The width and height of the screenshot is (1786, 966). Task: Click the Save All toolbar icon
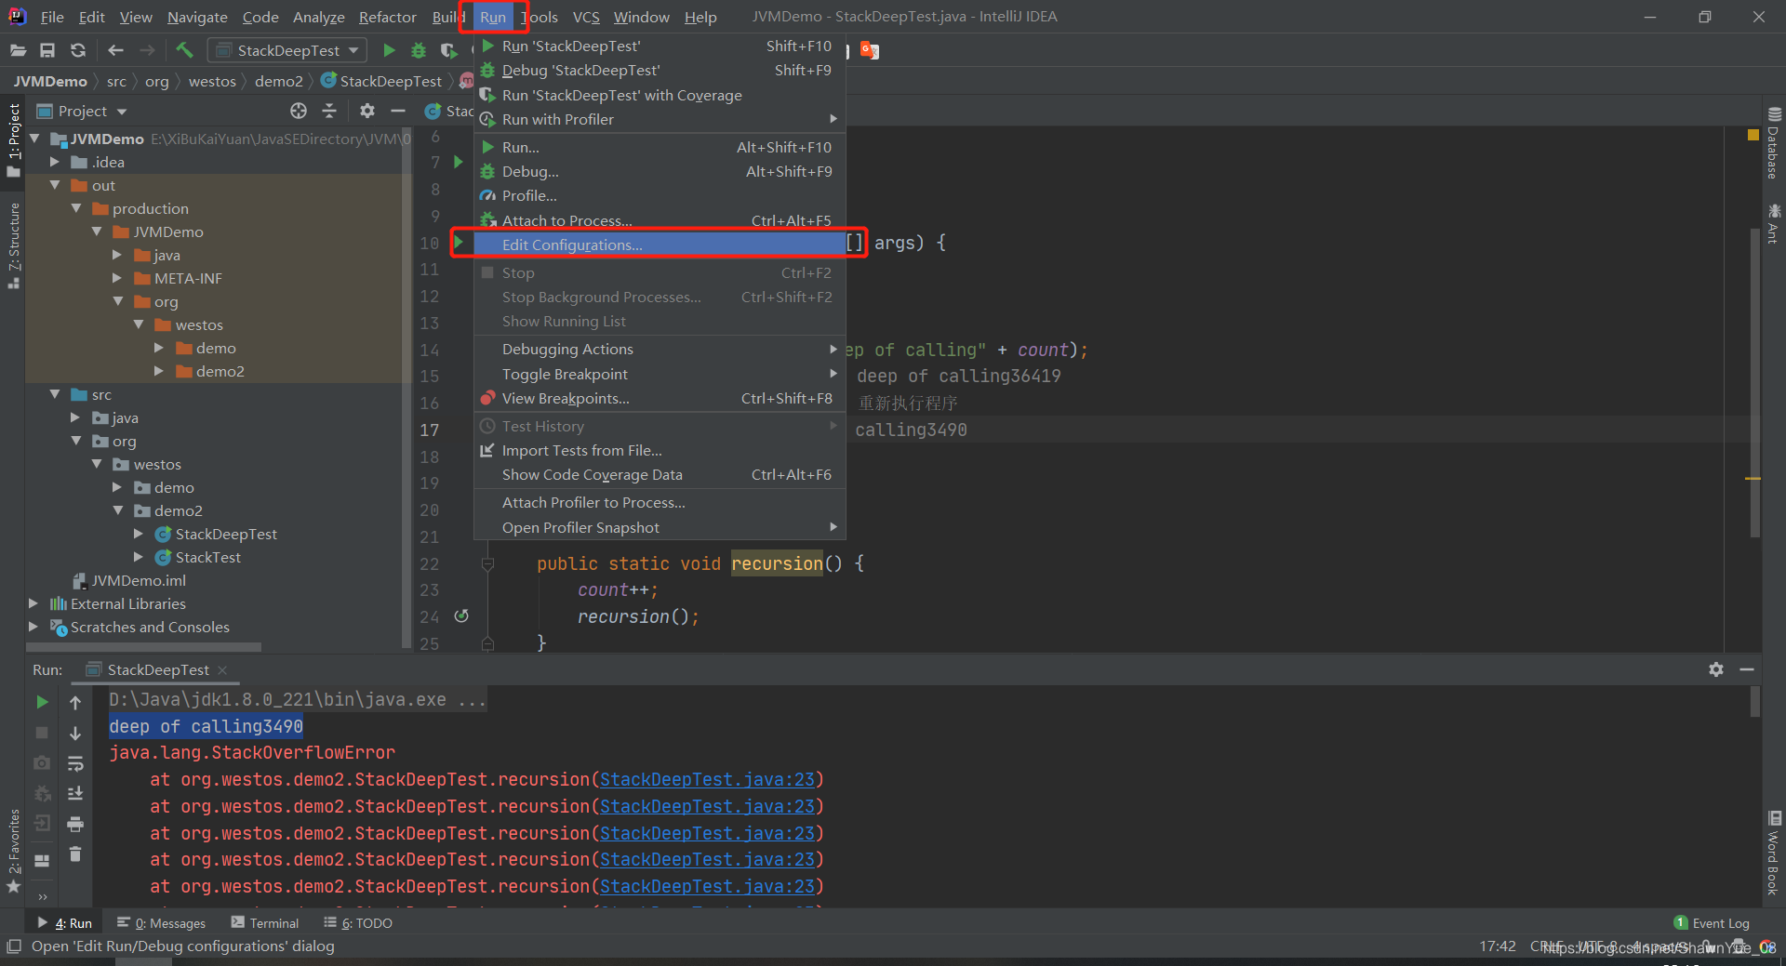click(47, 50)
